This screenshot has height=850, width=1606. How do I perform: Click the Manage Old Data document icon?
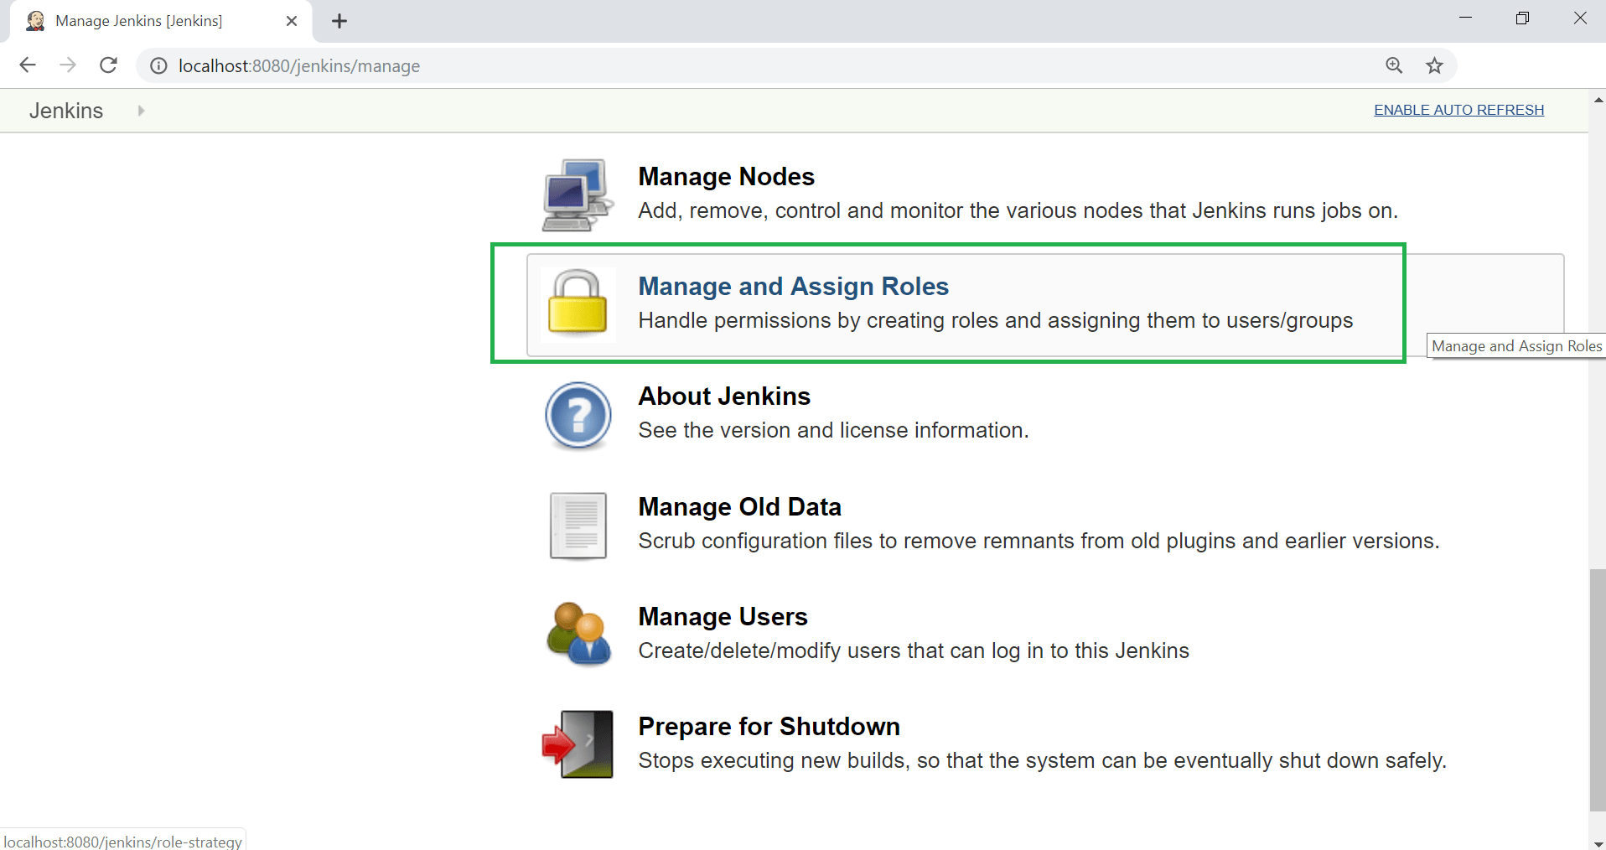[578, 526]
